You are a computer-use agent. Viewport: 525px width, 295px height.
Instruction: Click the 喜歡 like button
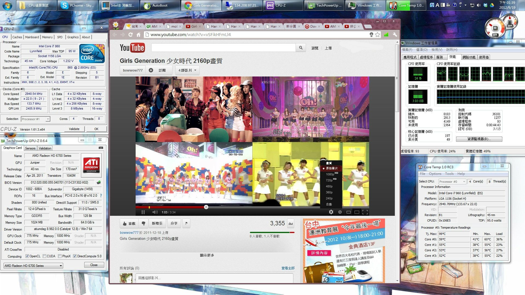(x=129, y=223)
